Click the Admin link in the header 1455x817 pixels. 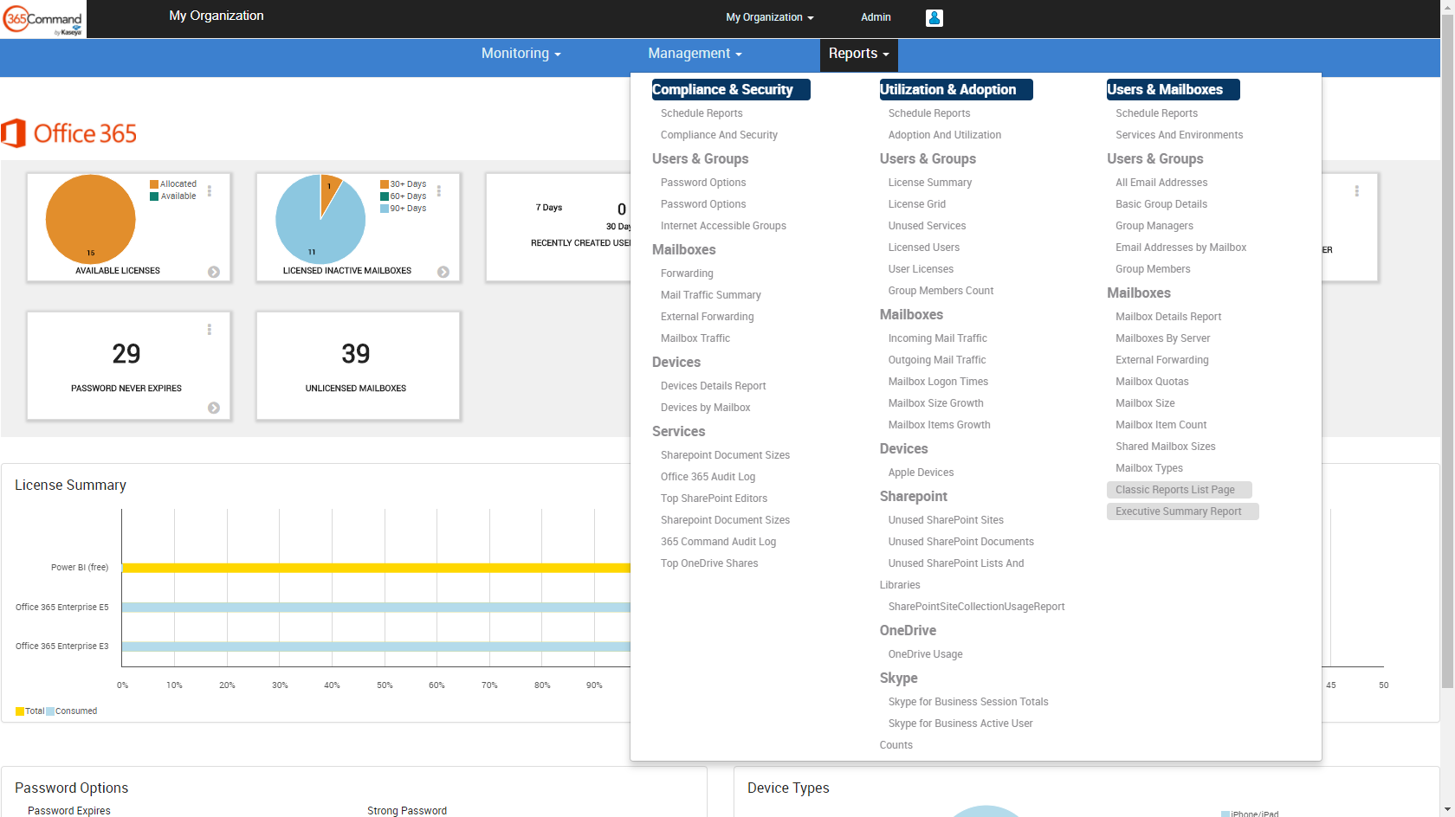pos(876,17)
